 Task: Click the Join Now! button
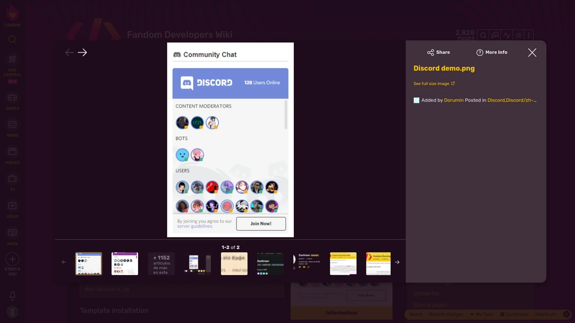point(261,223)
